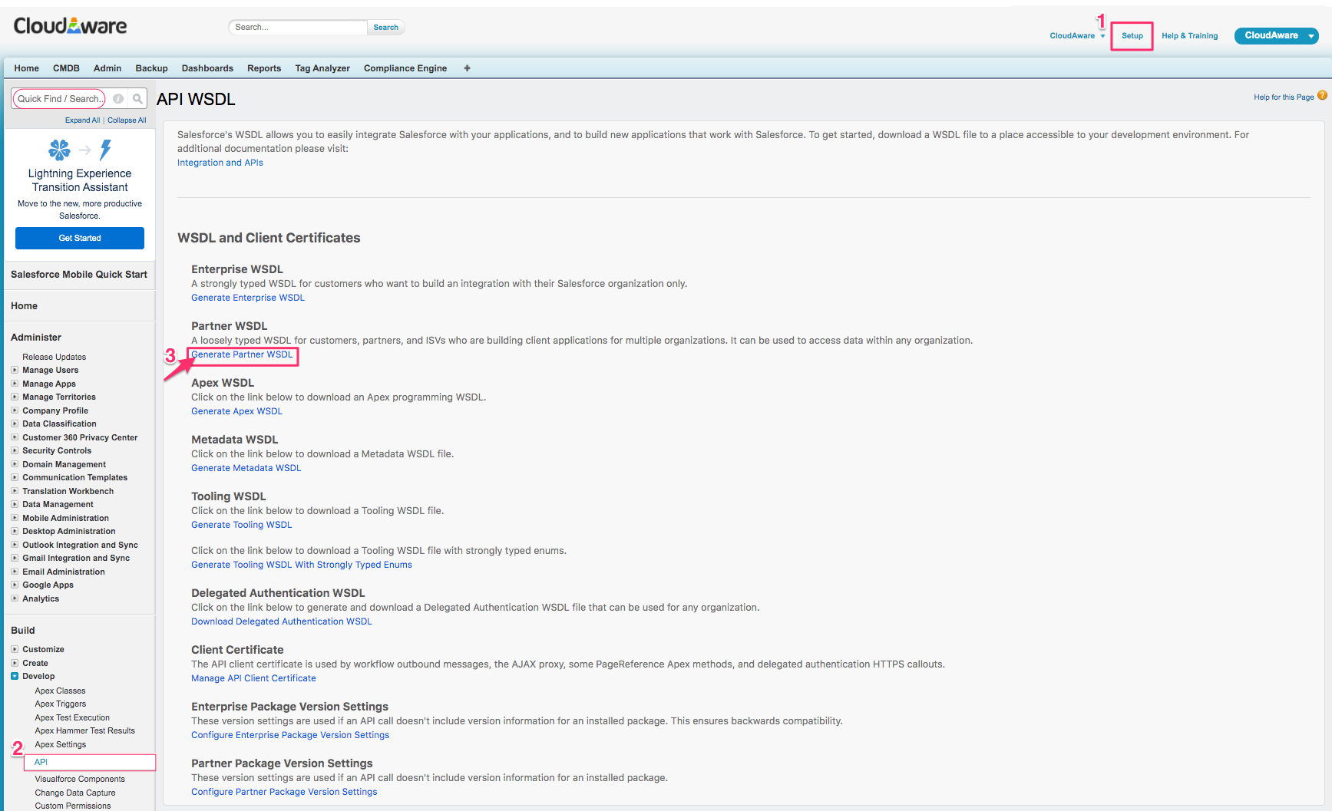Click Manage API Client Certificate link

tap(253, 678)
